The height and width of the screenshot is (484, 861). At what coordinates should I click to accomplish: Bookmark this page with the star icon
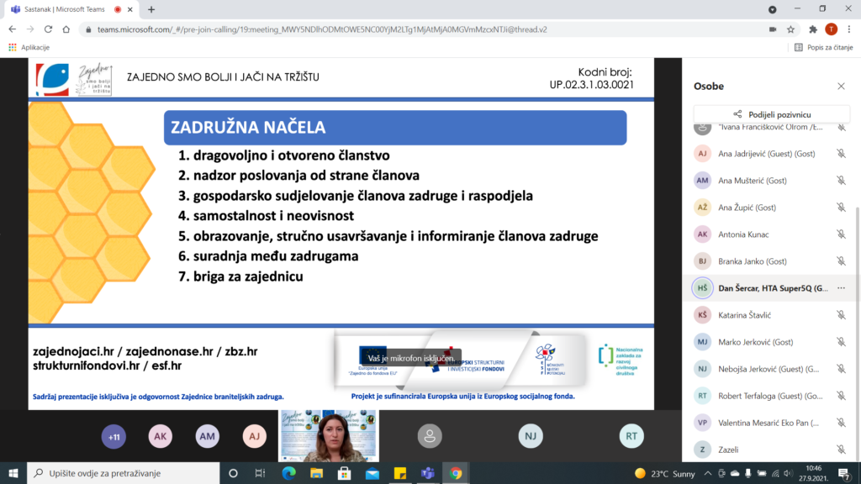tap(792, 29)
